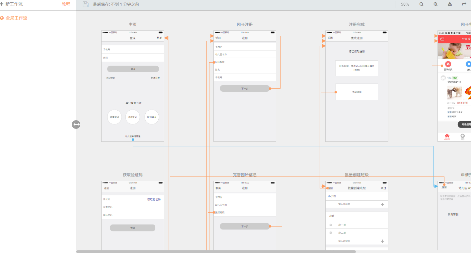Viewport: 471px width, 253px height.
Task: Click the sidebar collapse arrow handle
Action: pyautogui.click(x=76, y=125)
